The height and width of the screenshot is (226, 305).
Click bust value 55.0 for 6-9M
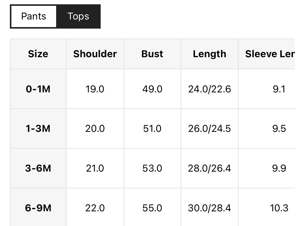[x=152, y=208]
